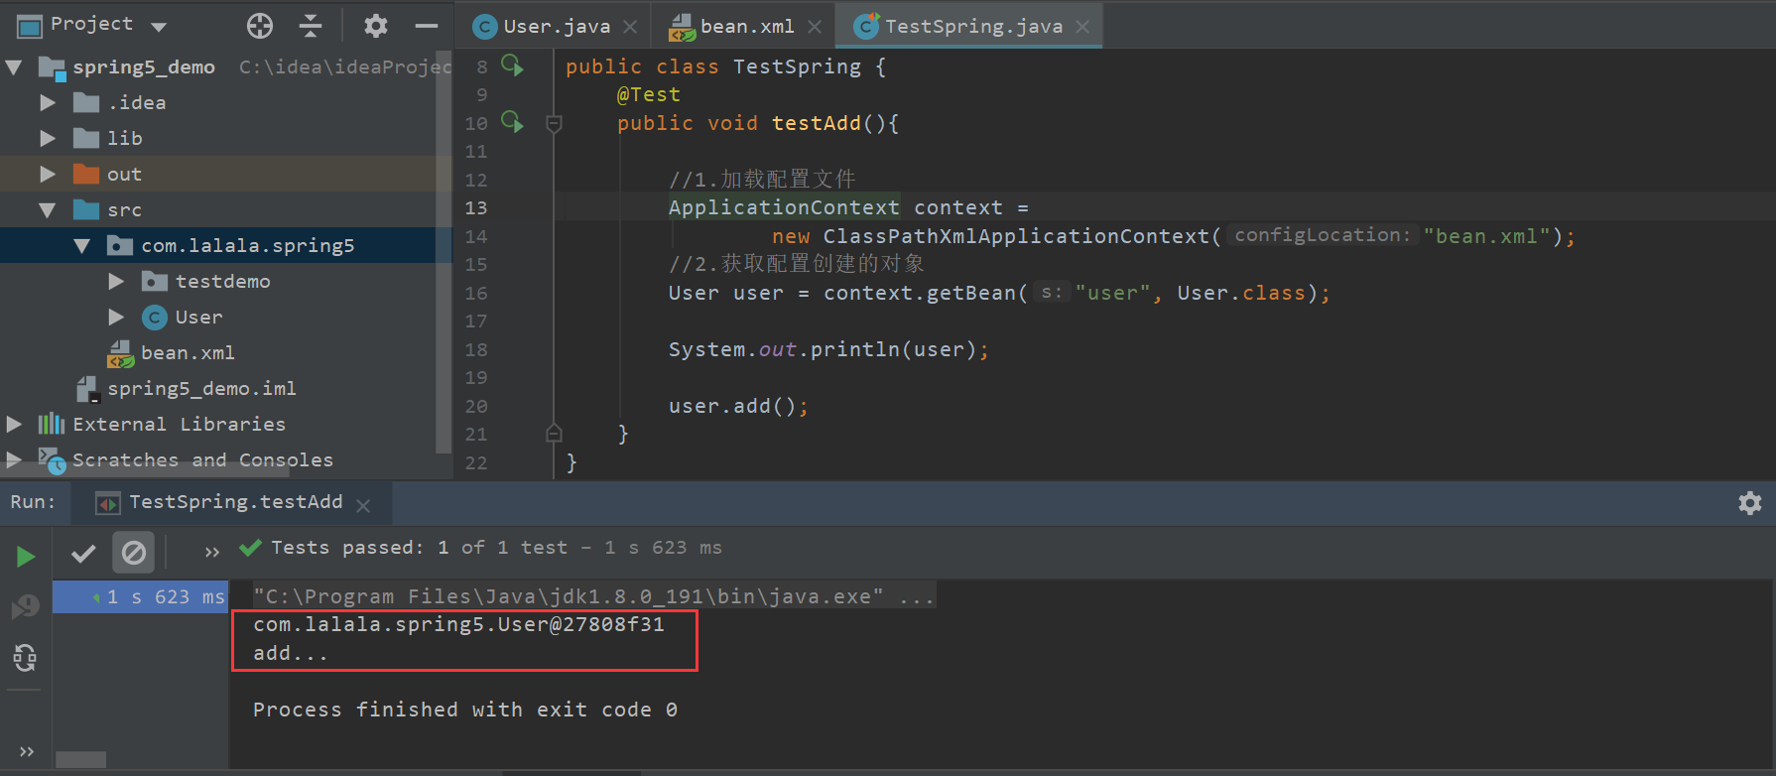Select bean.xml in project tree
1776x776 pixels.
pos(188,352)
